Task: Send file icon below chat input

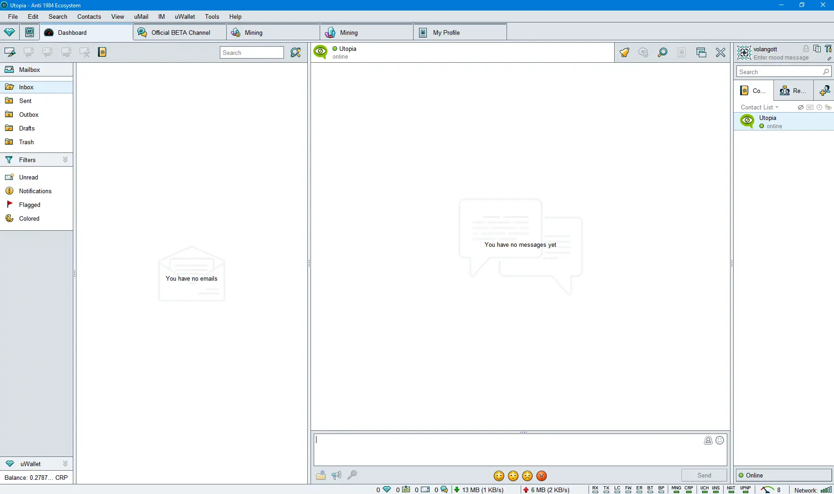Action: (321, 475)
